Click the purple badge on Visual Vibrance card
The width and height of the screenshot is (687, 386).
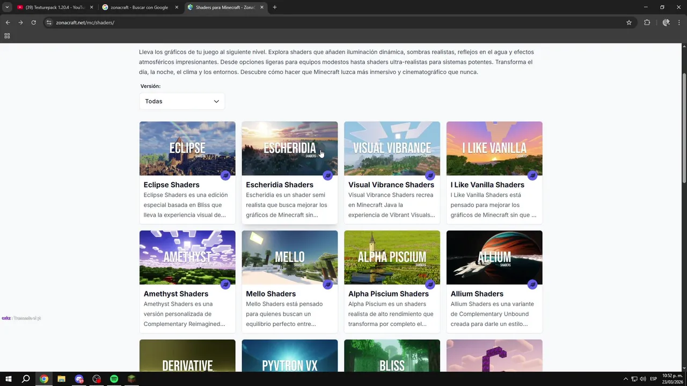point(430,175)
